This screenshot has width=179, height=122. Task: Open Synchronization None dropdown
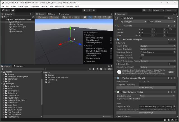[157, 96]
